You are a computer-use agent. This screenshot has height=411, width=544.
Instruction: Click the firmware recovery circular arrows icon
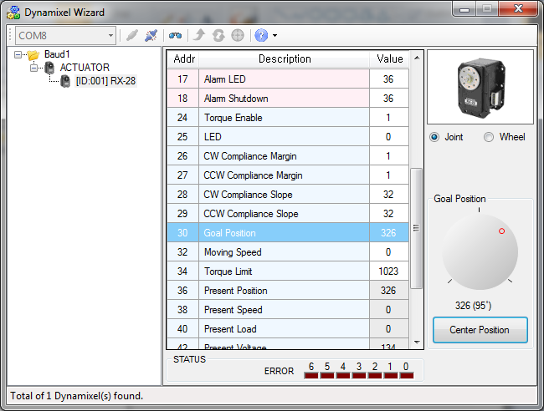[x=218, y=36]
